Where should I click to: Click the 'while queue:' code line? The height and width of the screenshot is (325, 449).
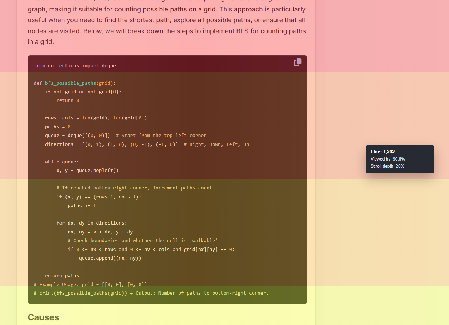[62, 162]
